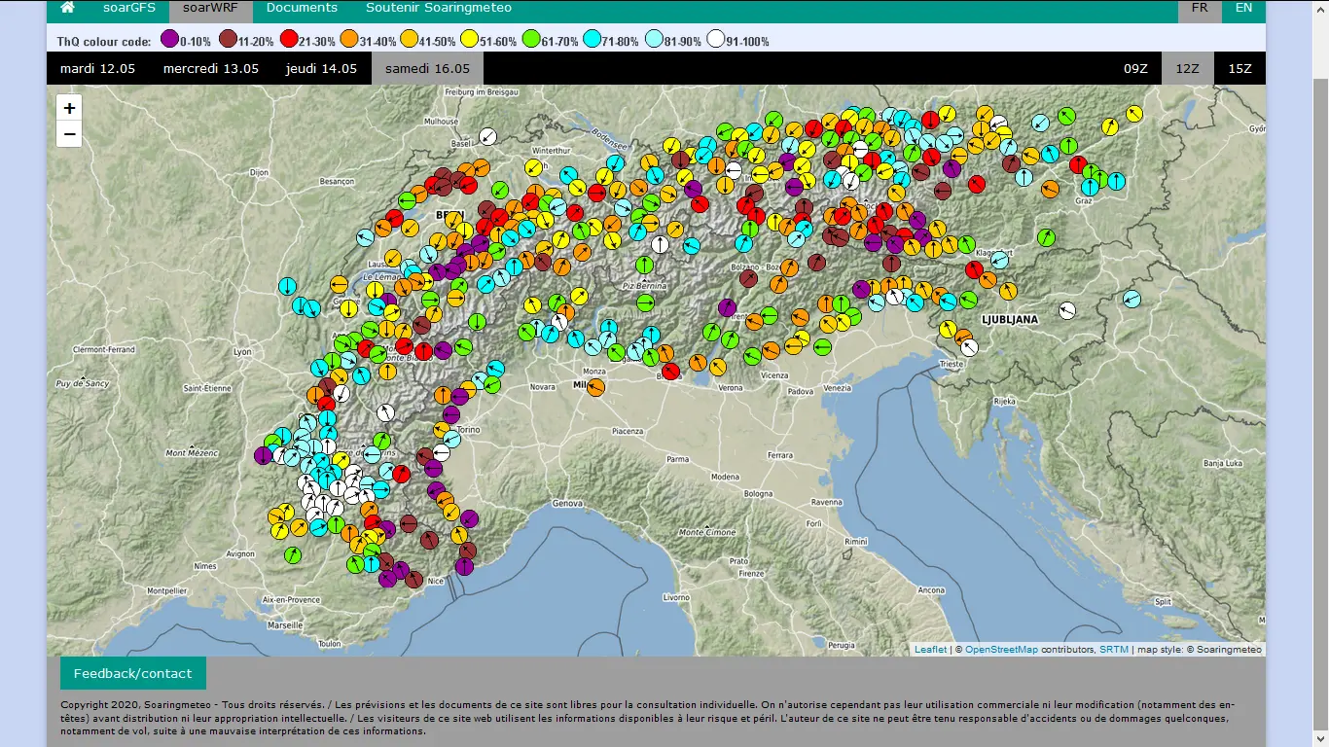
Task: Click the green marker near Avignon
Action: (293, 555)
